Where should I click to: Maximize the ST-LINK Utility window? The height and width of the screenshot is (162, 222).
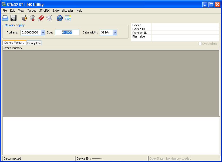(x=211, y=5)
